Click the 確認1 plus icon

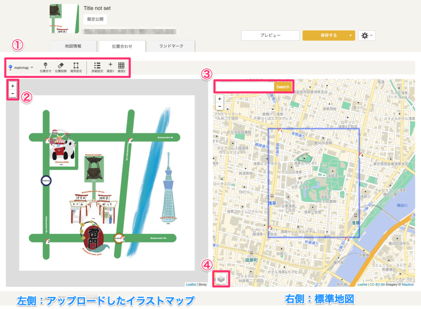click(110, 67)
